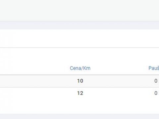Select the Cena/Km cell showing 12
The height and width of the screenshot is (119, 159).
[80, 93]
